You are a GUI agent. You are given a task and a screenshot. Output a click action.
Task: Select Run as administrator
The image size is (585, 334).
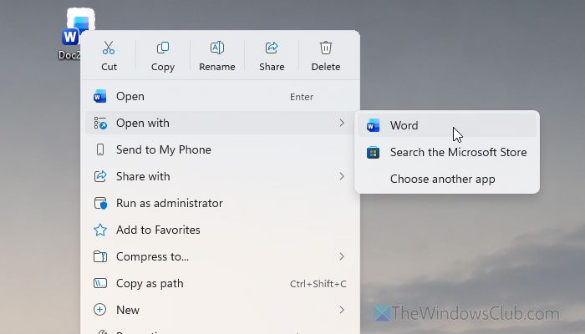tap(220, 203)
